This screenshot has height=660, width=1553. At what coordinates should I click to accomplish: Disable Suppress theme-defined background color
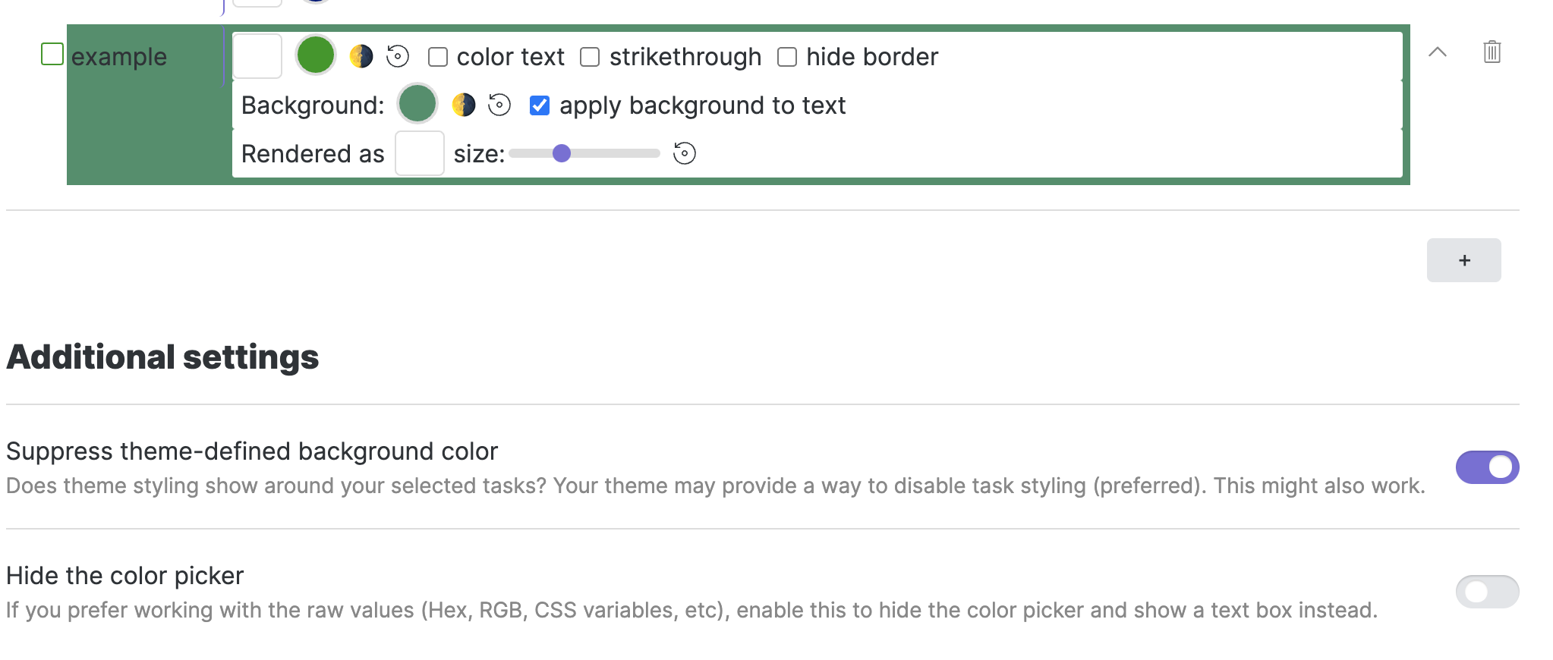pos(1487,467)
